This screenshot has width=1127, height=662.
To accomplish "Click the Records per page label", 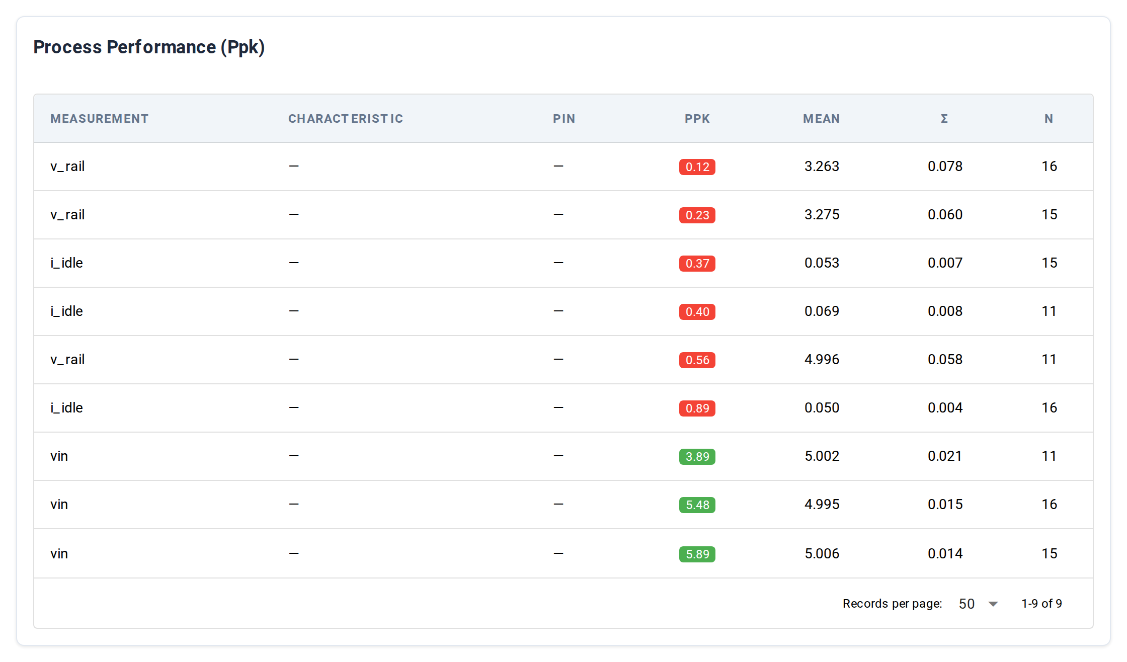I will 893,604.
